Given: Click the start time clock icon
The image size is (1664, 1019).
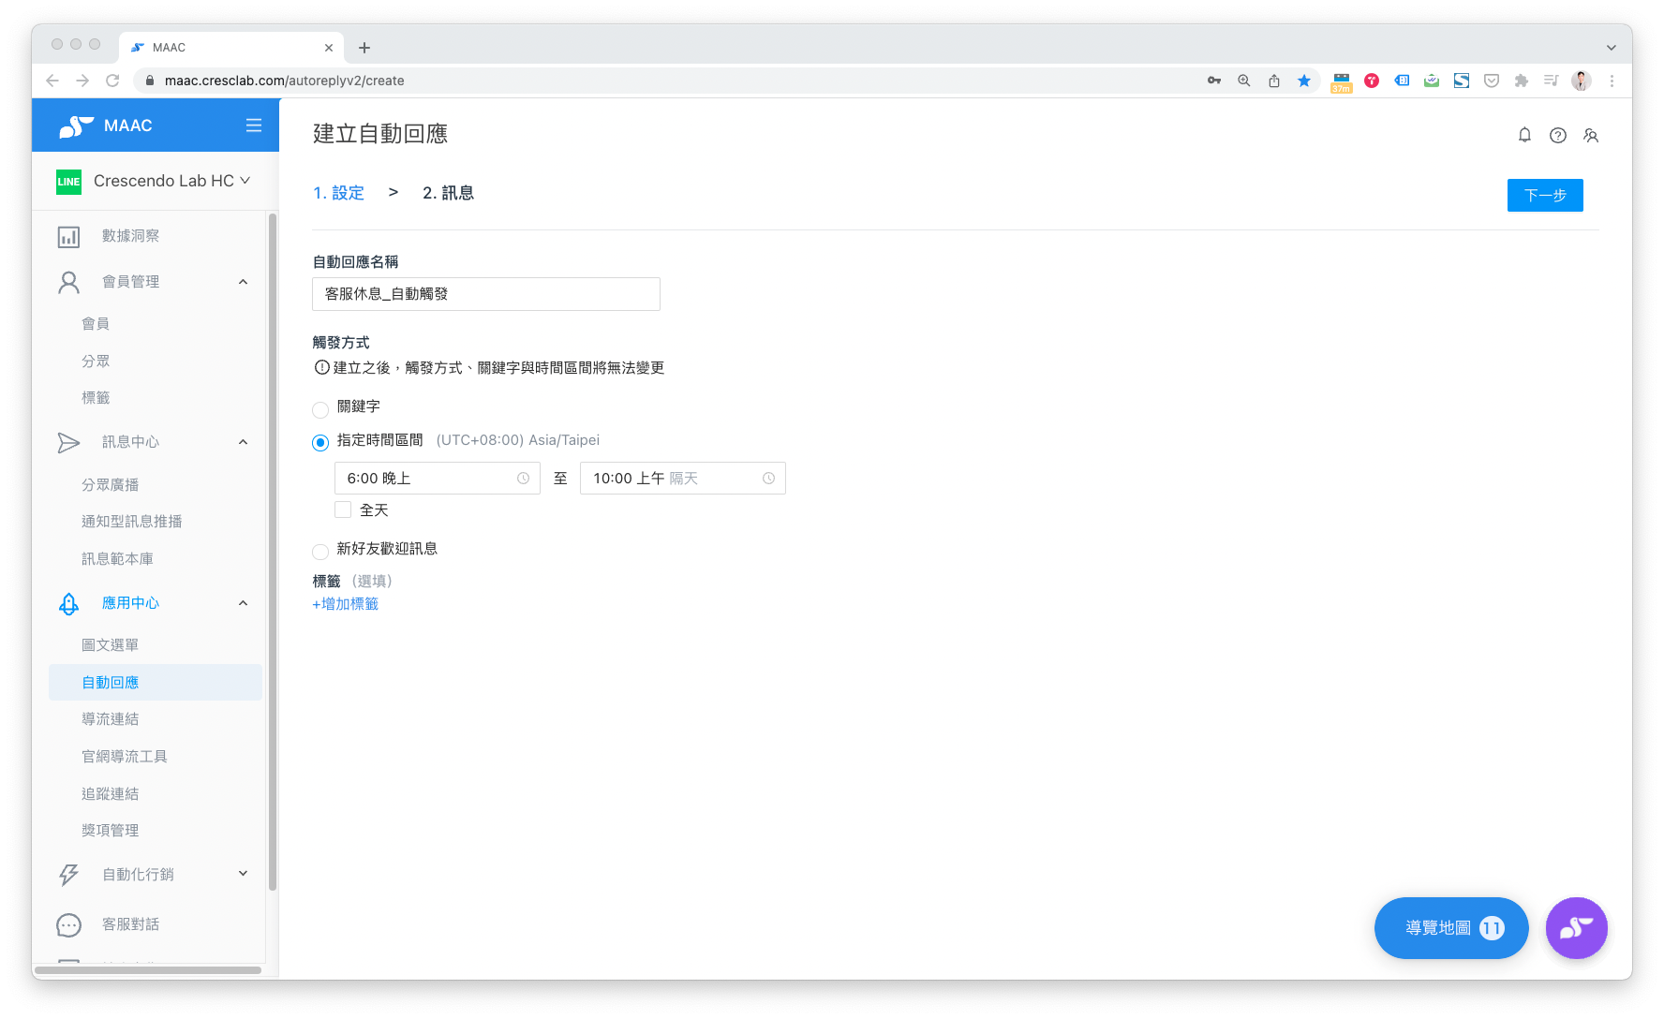Looking at the screenshot, I should click(523, 479).
